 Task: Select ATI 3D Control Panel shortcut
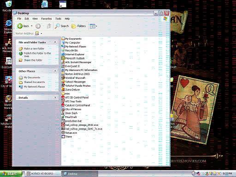[75, 97]
